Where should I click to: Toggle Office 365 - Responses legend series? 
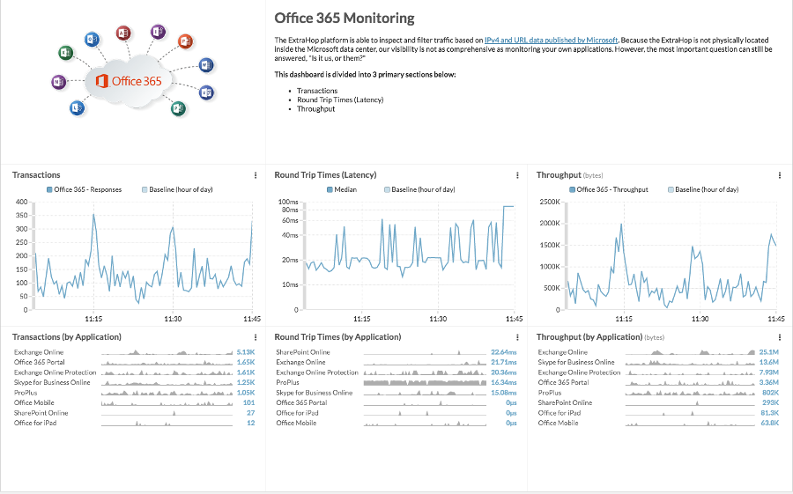pyautogui.click(x=84, y=189)
